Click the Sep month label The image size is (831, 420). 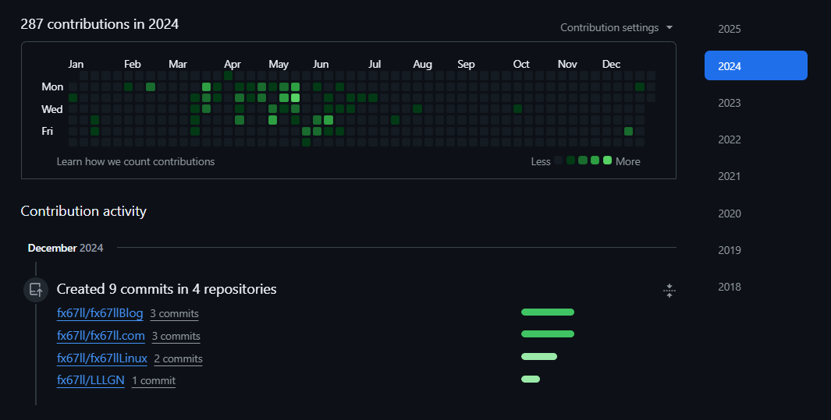tap(466, 65)
